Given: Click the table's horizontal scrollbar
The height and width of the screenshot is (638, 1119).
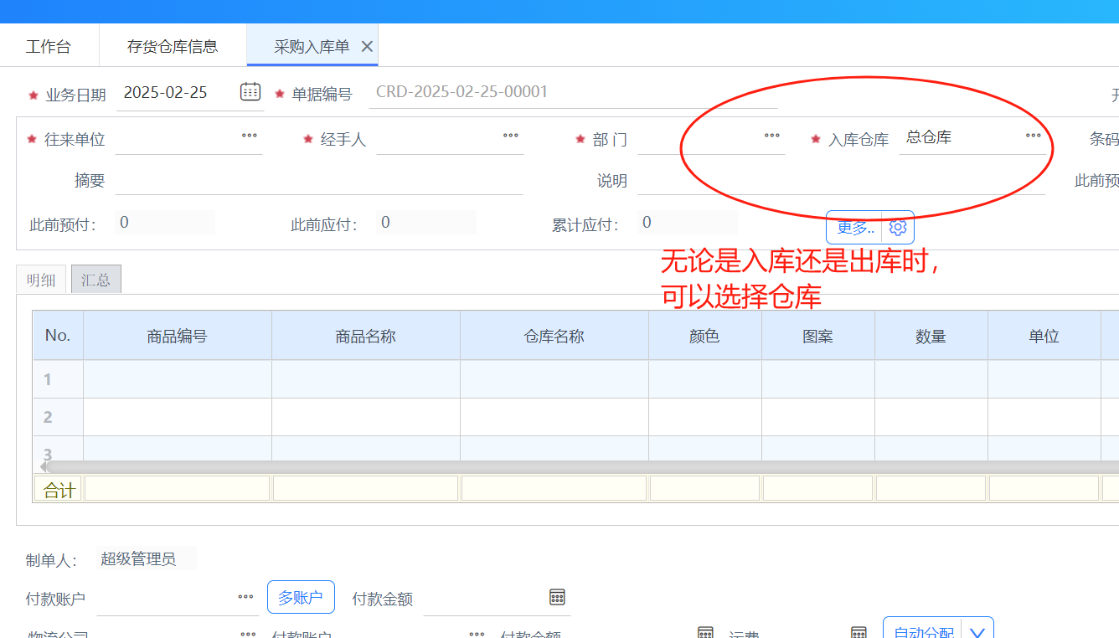Looking at the screenshot, I should point(503,466).
